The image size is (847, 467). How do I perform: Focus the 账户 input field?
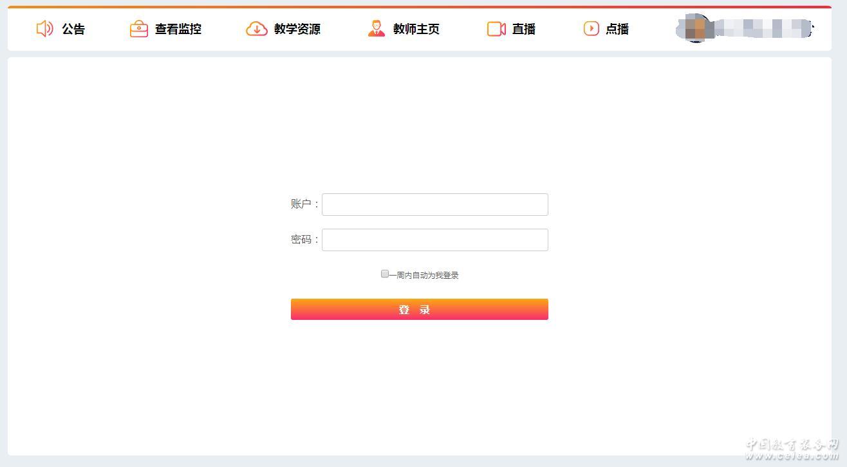coord(434,204)
